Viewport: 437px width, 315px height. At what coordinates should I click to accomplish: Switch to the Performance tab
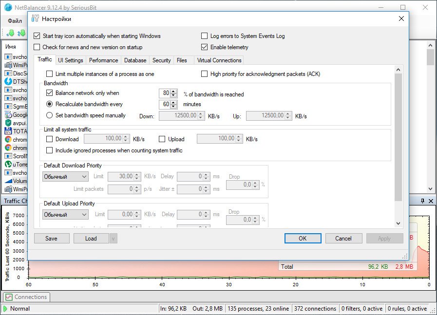coord(104,60)
